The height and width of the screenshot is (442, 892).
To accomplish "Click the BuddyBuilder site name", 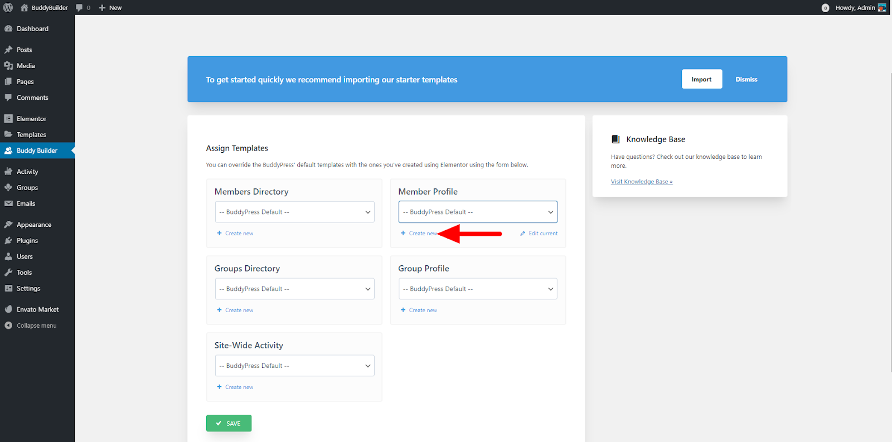I will pyautogui.click(x=50, y=8).
